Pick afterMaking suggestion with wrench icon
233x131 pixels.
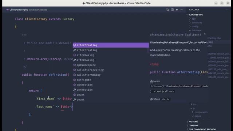coord(111,60)
